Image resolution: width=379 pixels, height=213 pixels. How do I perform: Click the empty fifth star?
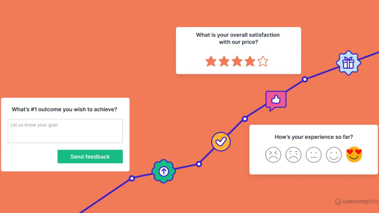263,62
